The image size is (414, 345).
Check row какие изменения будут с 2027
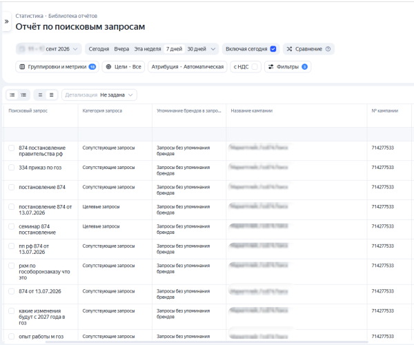[x=11, y=310]
